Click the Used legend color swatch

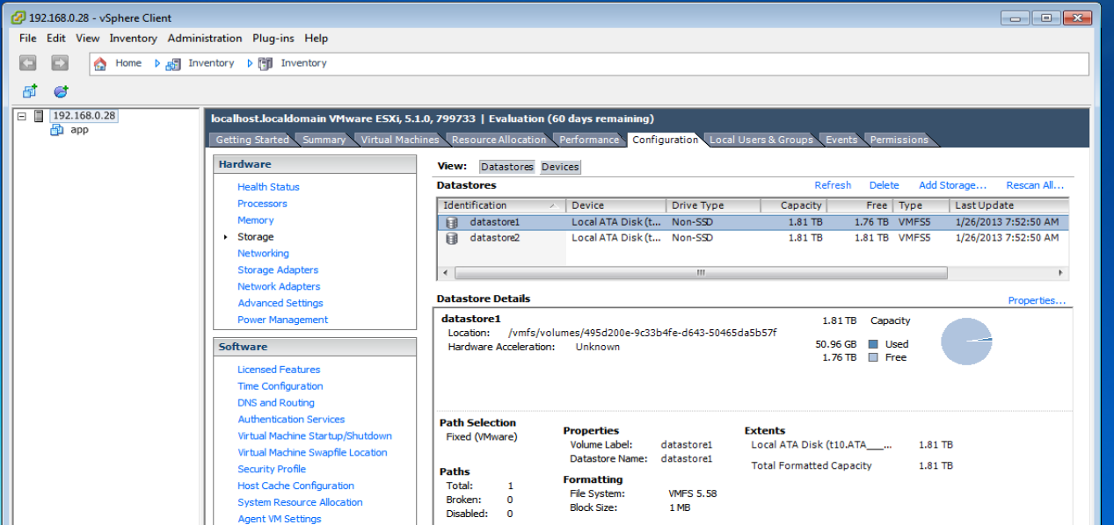point(873,344)
